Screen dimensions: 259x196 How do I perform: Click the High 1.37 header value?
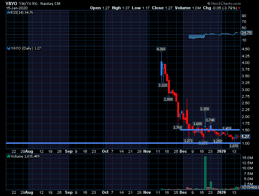(121, 8)
